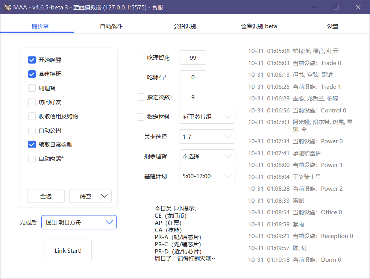Click the 吃理智药 count field showing 99
The image size is (370, 279).
(193, 58)
